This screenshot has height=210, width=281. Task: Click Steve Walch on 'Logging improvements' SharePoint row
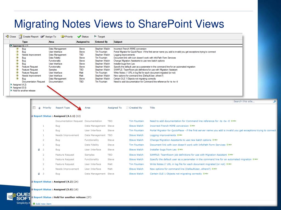coord(136,135)
